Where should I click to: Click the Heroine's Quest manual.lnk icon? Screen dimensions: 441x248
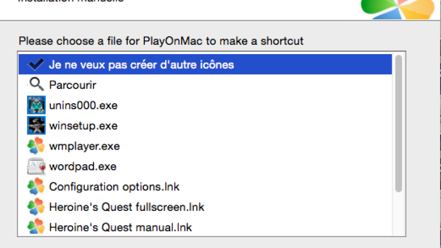tap(36, 227)
